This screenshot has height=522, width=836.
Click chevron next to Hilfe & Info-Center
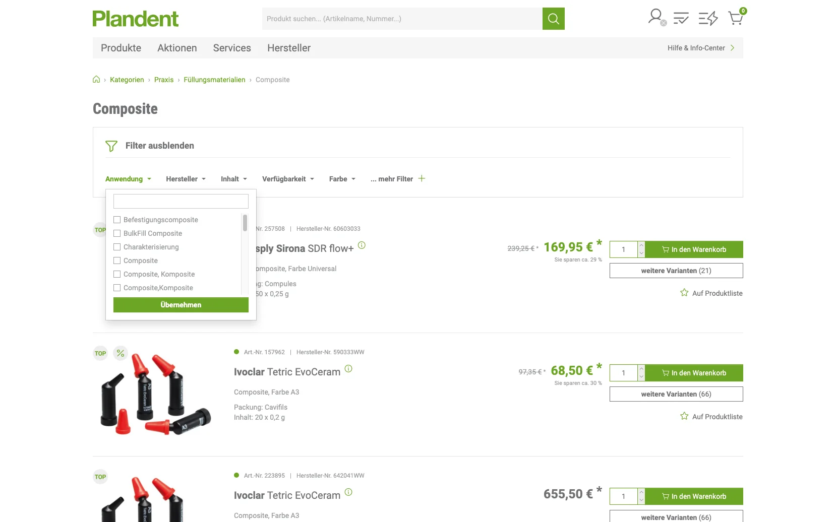tap(733, 48)
